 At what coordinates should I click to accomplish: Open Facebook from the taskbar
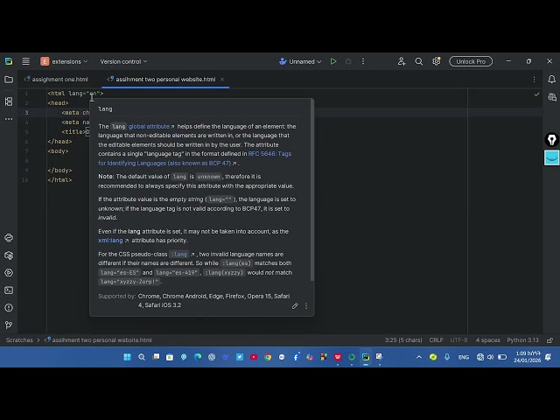click(x=296, y=357)
